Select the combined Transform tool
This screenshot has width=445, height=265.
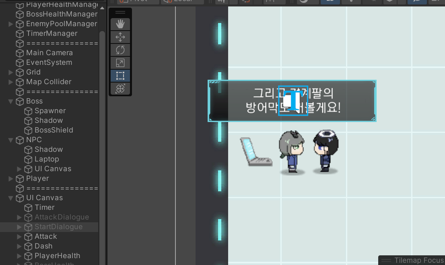click(120, 88)
